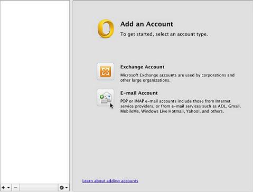Click the divider between list and details pane
Image resolution: width=253 pixels, height=192 pixels.
coord(71,96)
